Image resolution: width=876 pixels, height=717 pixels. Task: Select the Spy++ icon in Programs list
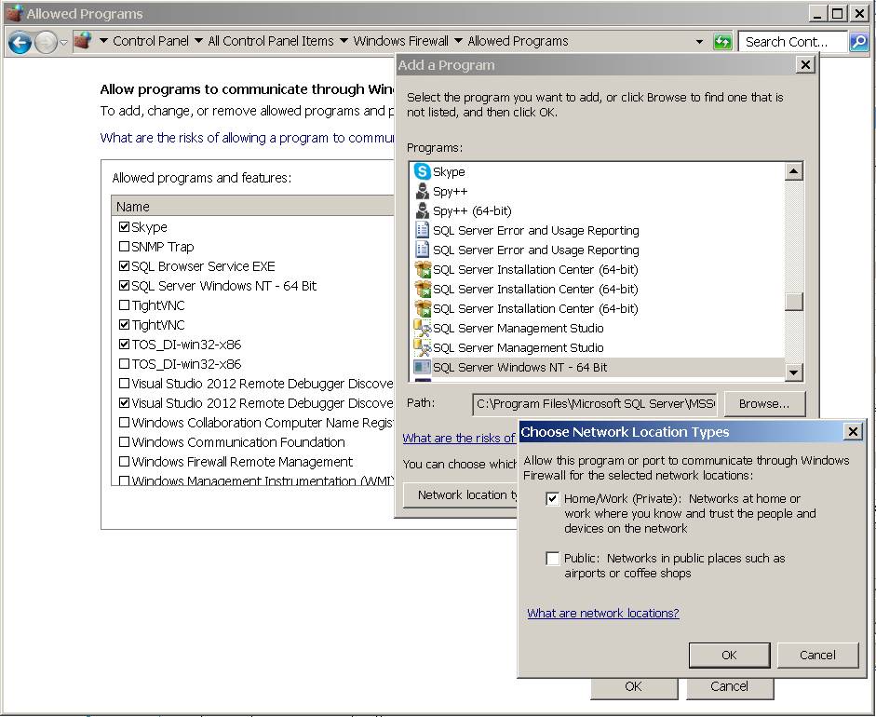(423, 191)
